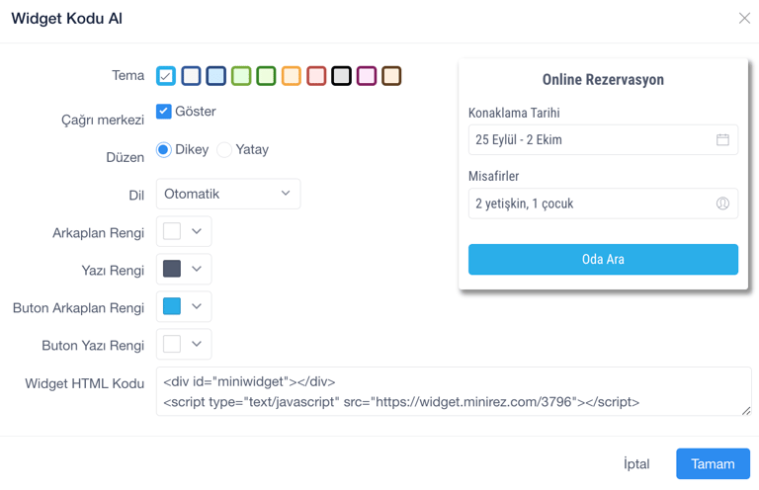Select the brown theme swatch

pyautogui.click(x=391, y=76)
